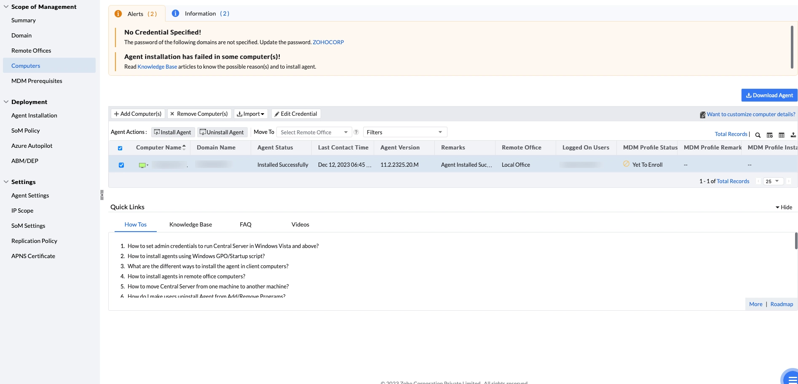Toggle the select-all checkbox in the table header
Image resolution: width=798 pixels, height=384 pixels.
pos(120,148)
